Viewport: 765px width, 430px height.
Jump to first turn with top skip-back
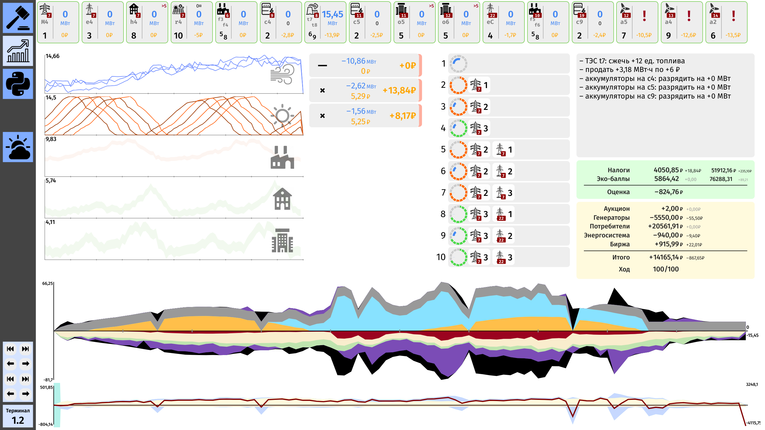[x=10, y=349]
